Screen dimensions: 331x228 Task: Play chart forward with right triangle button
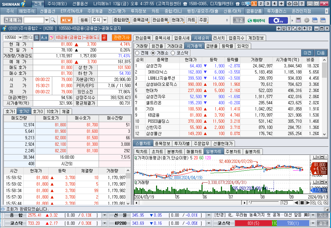308,203
